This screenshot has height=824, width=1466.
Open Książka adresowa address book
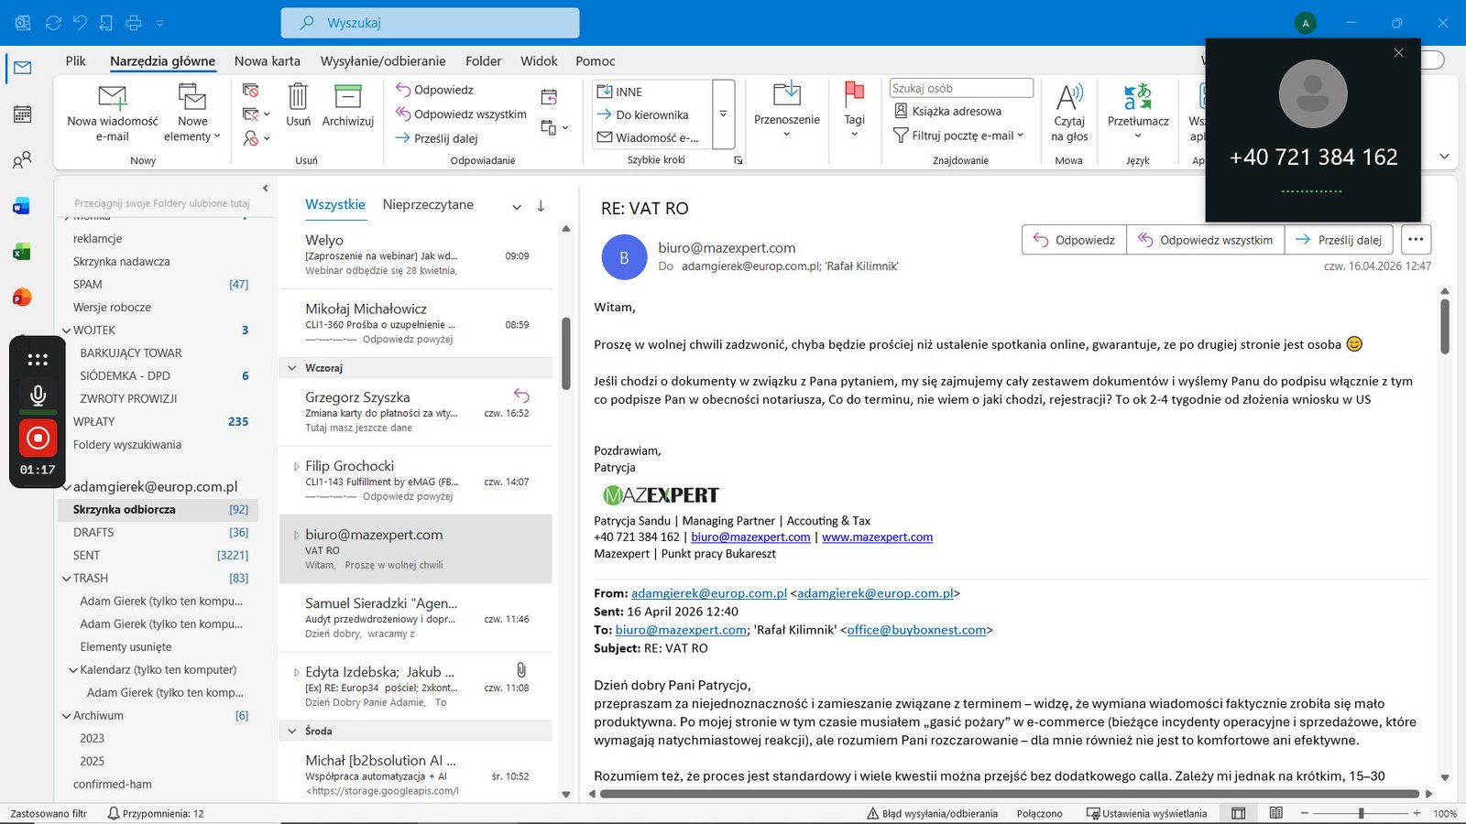point(948,111)
